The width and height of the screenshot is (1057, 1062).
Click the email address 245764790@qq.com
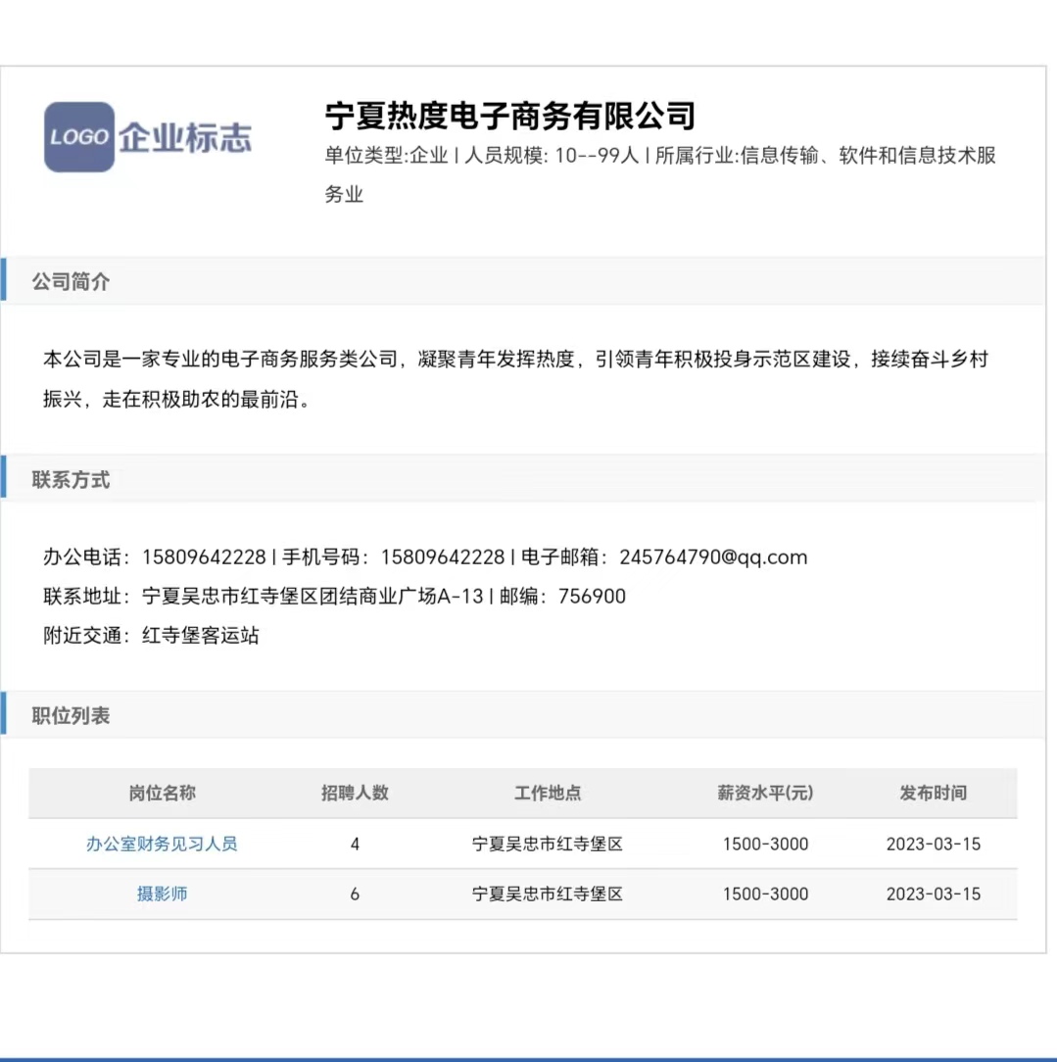coord(713,557)
